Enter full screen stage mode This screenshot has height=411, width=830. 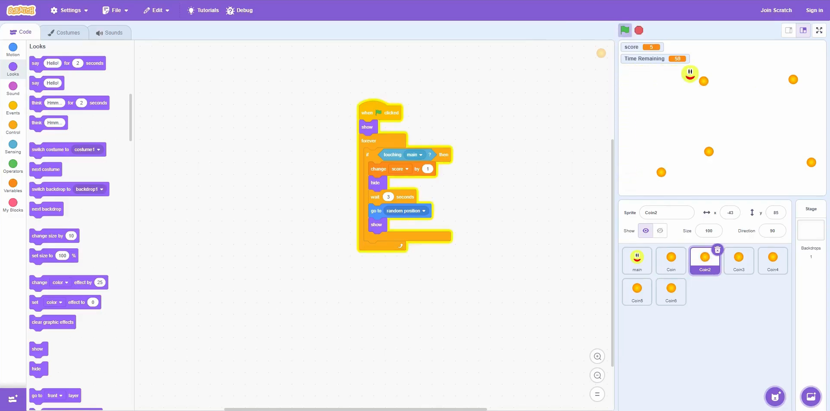click(x=819, y=30)
